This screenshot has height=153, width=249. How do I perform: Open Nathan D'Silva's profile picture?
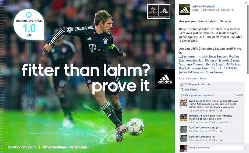tap(184, 118)
